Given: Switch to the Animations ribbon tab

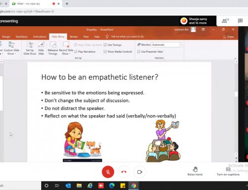Looking at the screenshot, I should point(40,37).
